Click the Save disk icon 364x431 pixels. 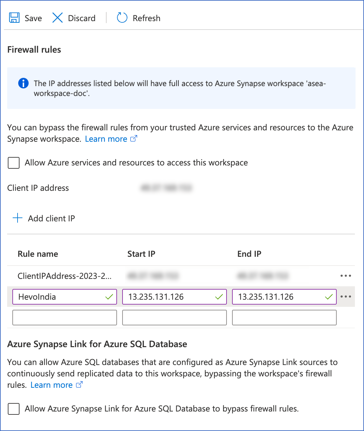click(14, 18)
